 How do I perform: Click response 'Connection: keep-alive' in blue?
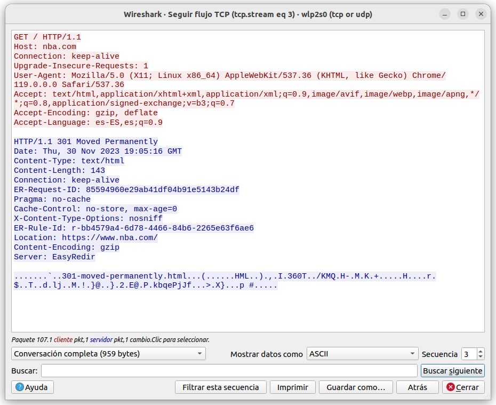tap(67, 180)
